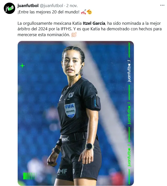
Task: Select the bold Itzel García text
Action: coord(94,23)
